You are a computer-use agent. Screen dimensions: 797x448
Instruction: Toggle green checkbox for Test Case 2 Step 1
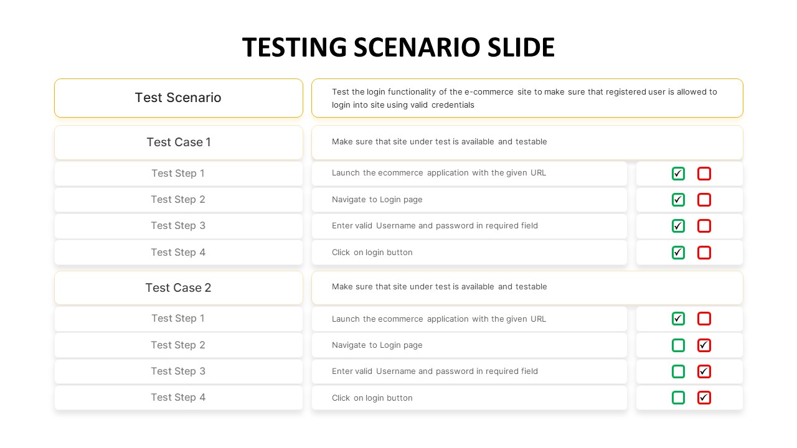pyautogui.click(x=678, y=319)
